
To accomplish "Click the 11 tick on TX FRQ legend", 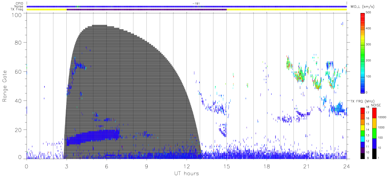I will (x=367, y=147).
